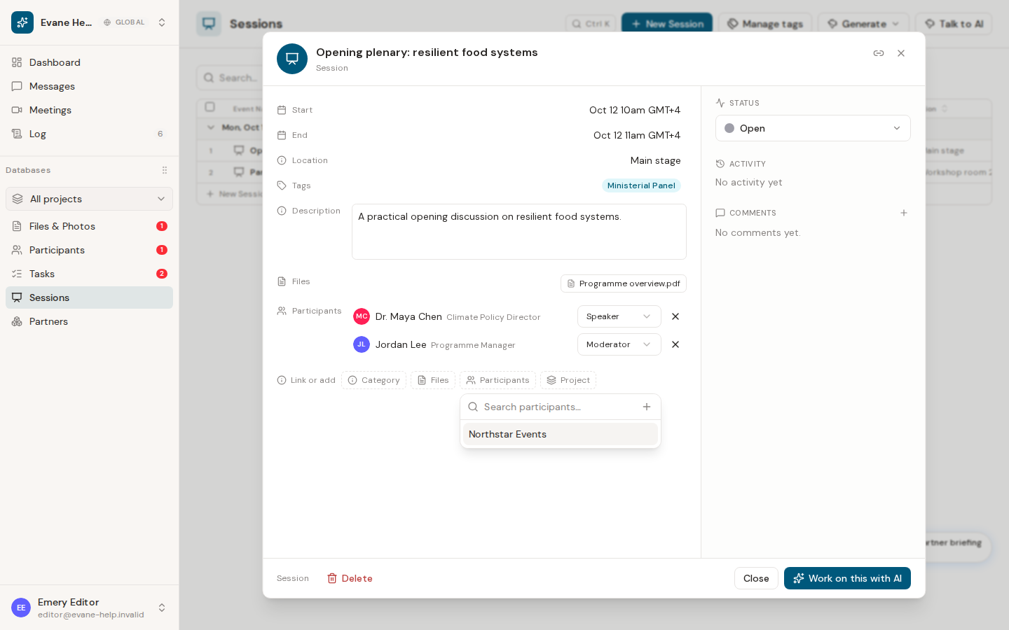
Task: Toggle select-all checkbox in sessions table
Action: click(x=210, y=107)
